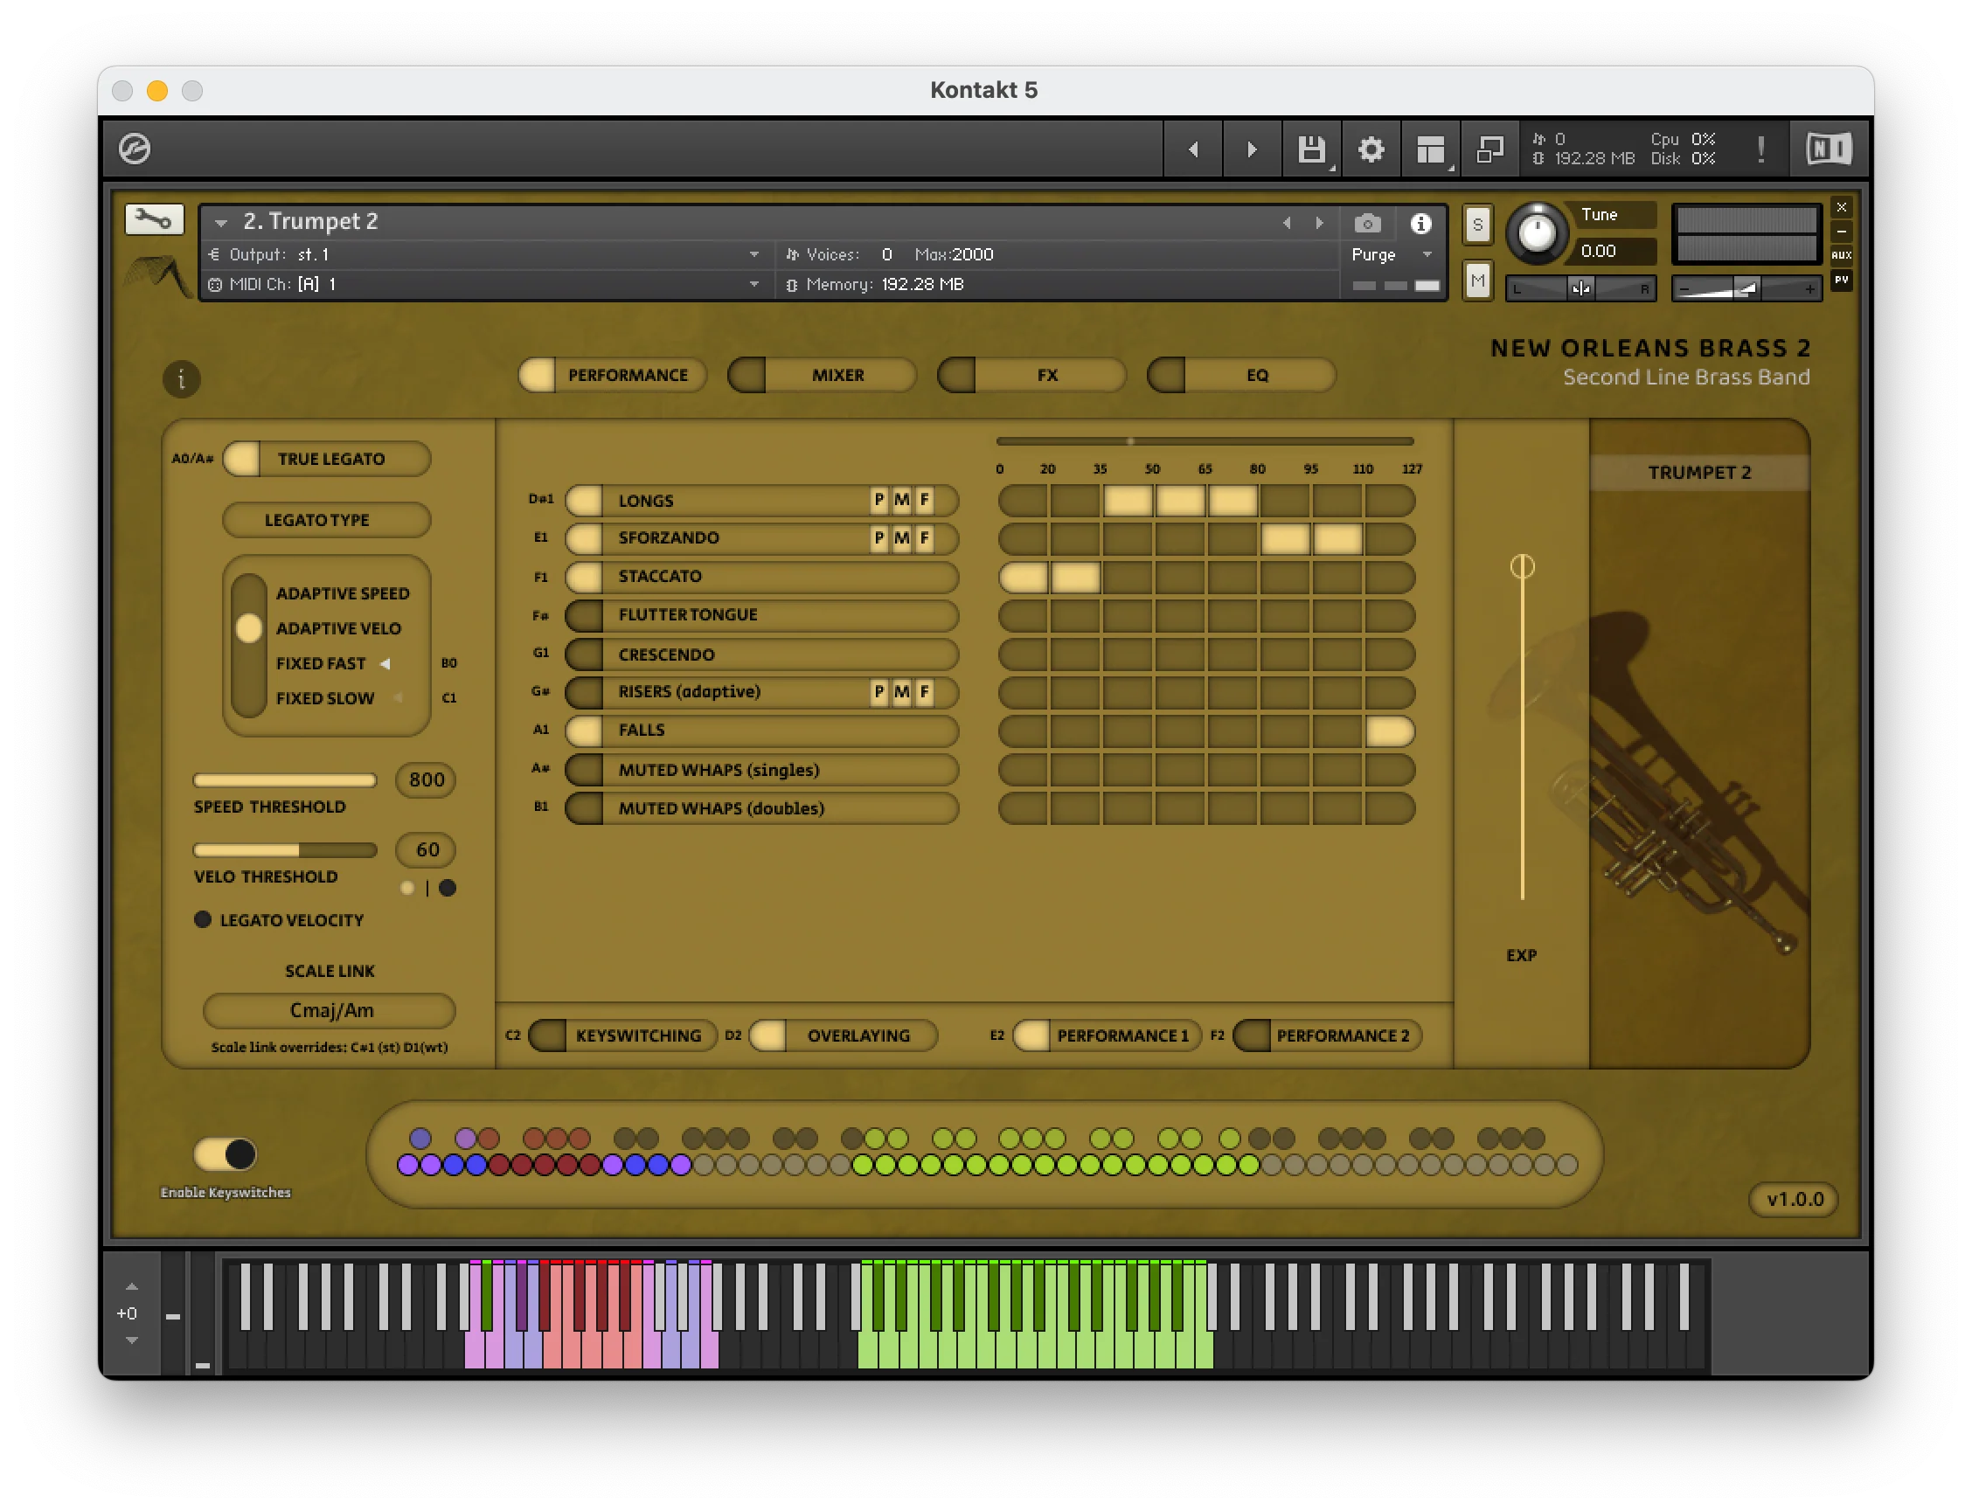
Task: Save the multi using the disk icon
Action: (x=1310, y=149)
